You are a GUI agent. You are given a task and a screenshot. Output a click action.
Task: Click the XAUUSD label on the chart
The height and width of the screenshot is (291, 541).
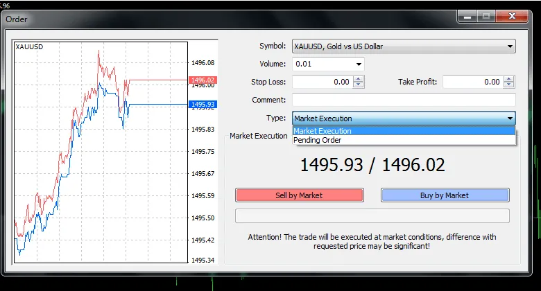click(x=29, y=47)
